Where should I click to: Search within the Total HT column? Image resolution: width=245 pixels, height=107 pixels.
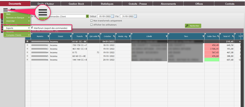coord(233,36)
